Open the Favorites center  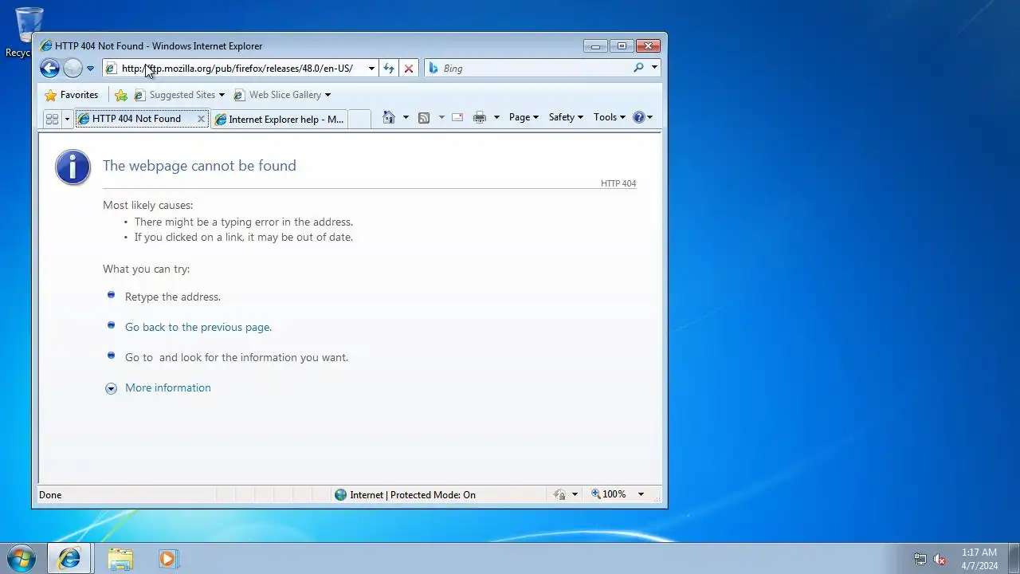pos(72,95)
